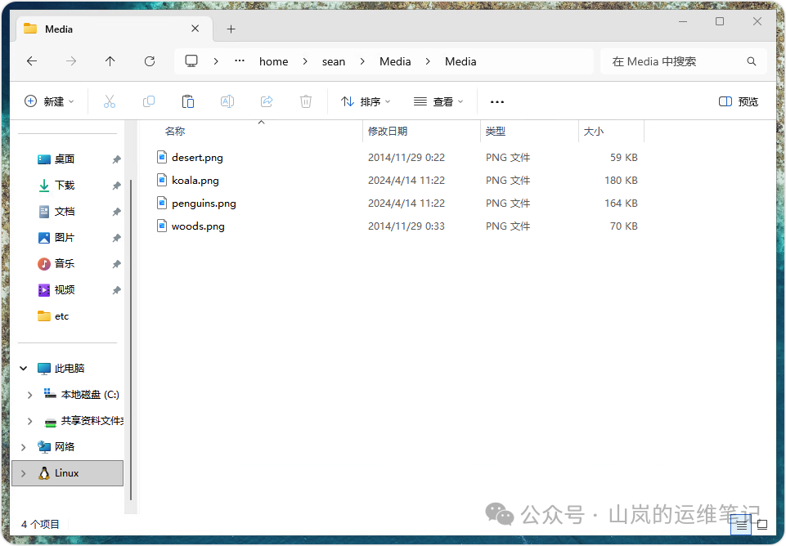The image size is (786, 546).
Task: Navigate to sean in the breadcrumb path
Action: coord(333,60)
